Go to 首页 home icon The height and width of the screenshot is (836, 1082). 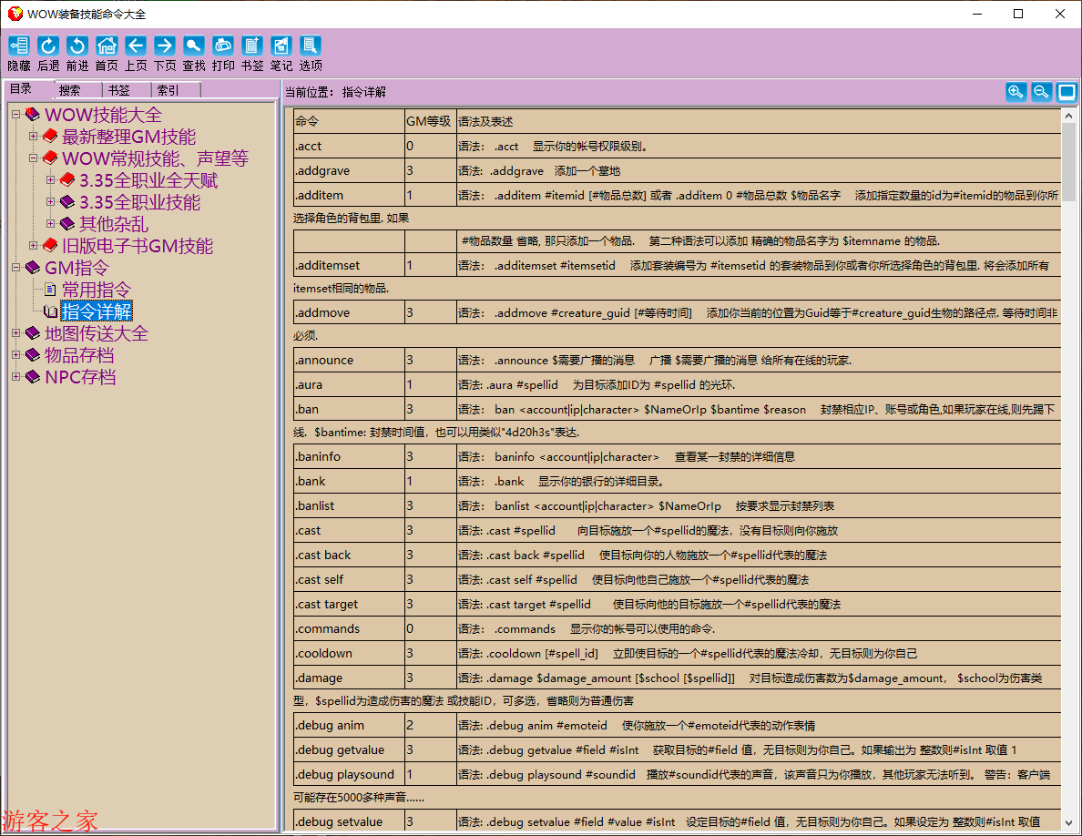coord(107,46)
